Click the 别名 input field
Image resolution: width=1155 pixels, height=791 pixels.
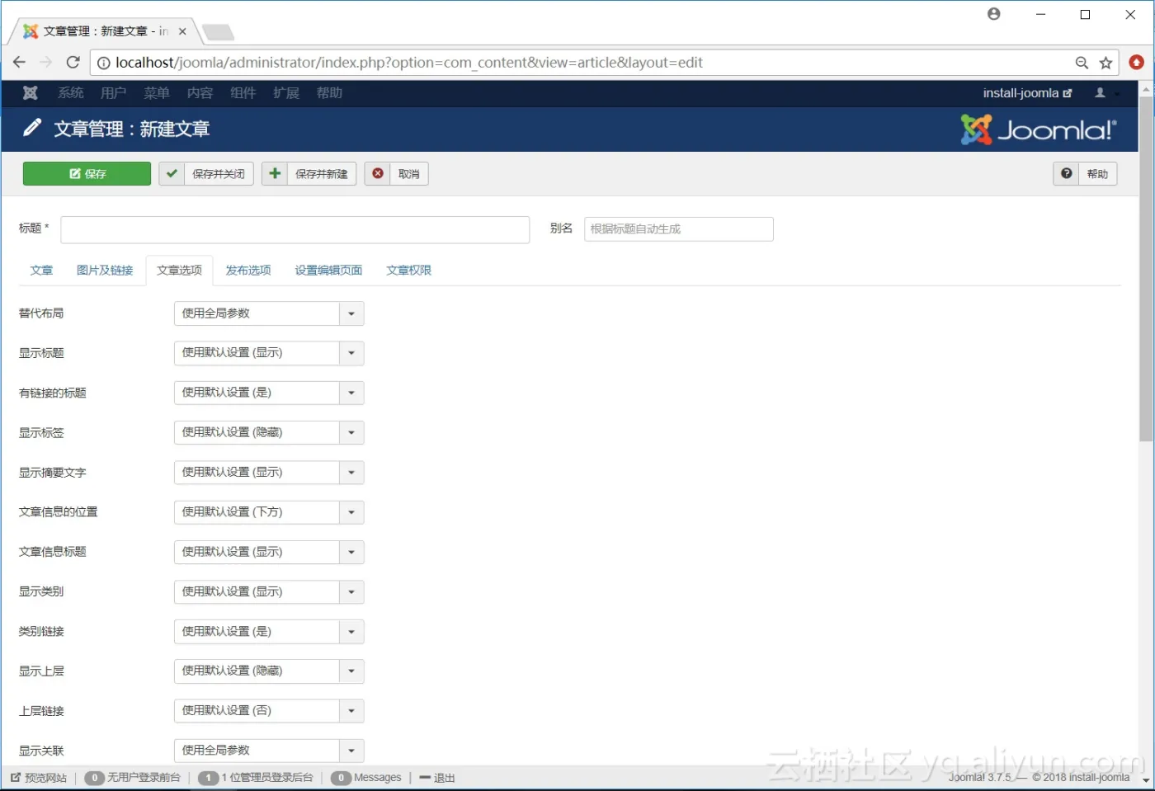point(679,229)
